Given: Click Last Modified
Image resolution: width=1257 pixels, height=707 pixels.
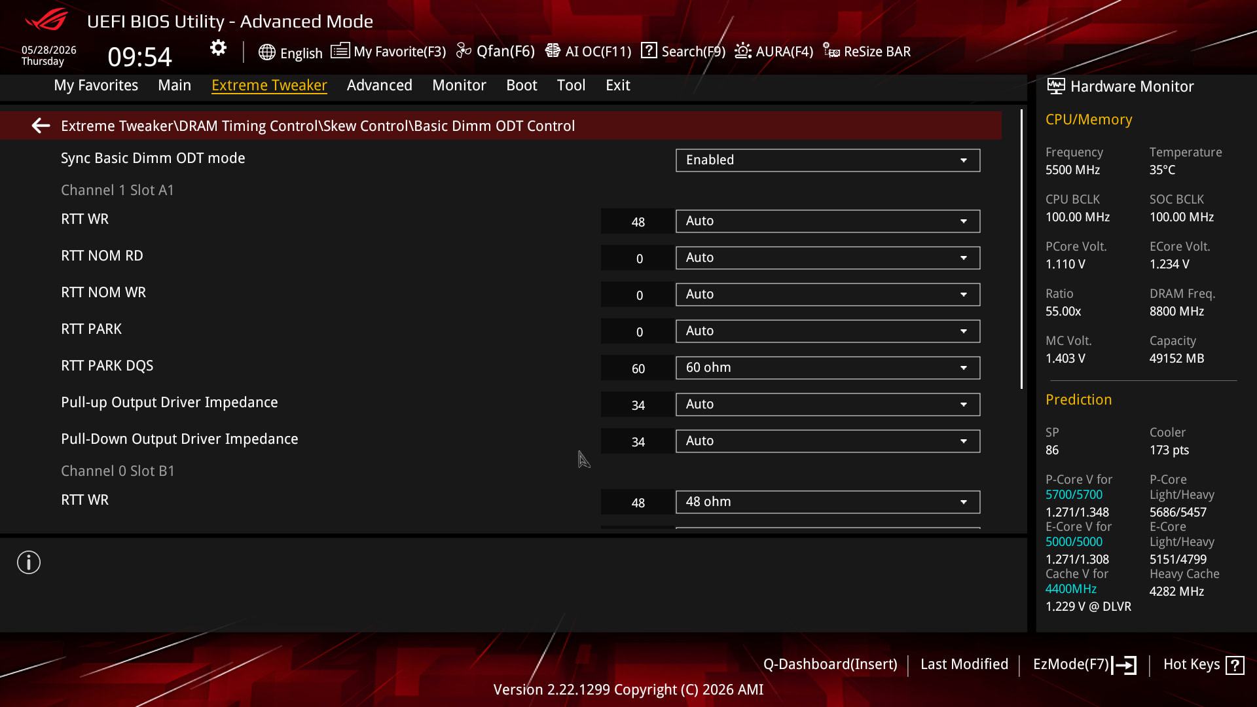Looking at the screenshot, I should coord(964,664).
